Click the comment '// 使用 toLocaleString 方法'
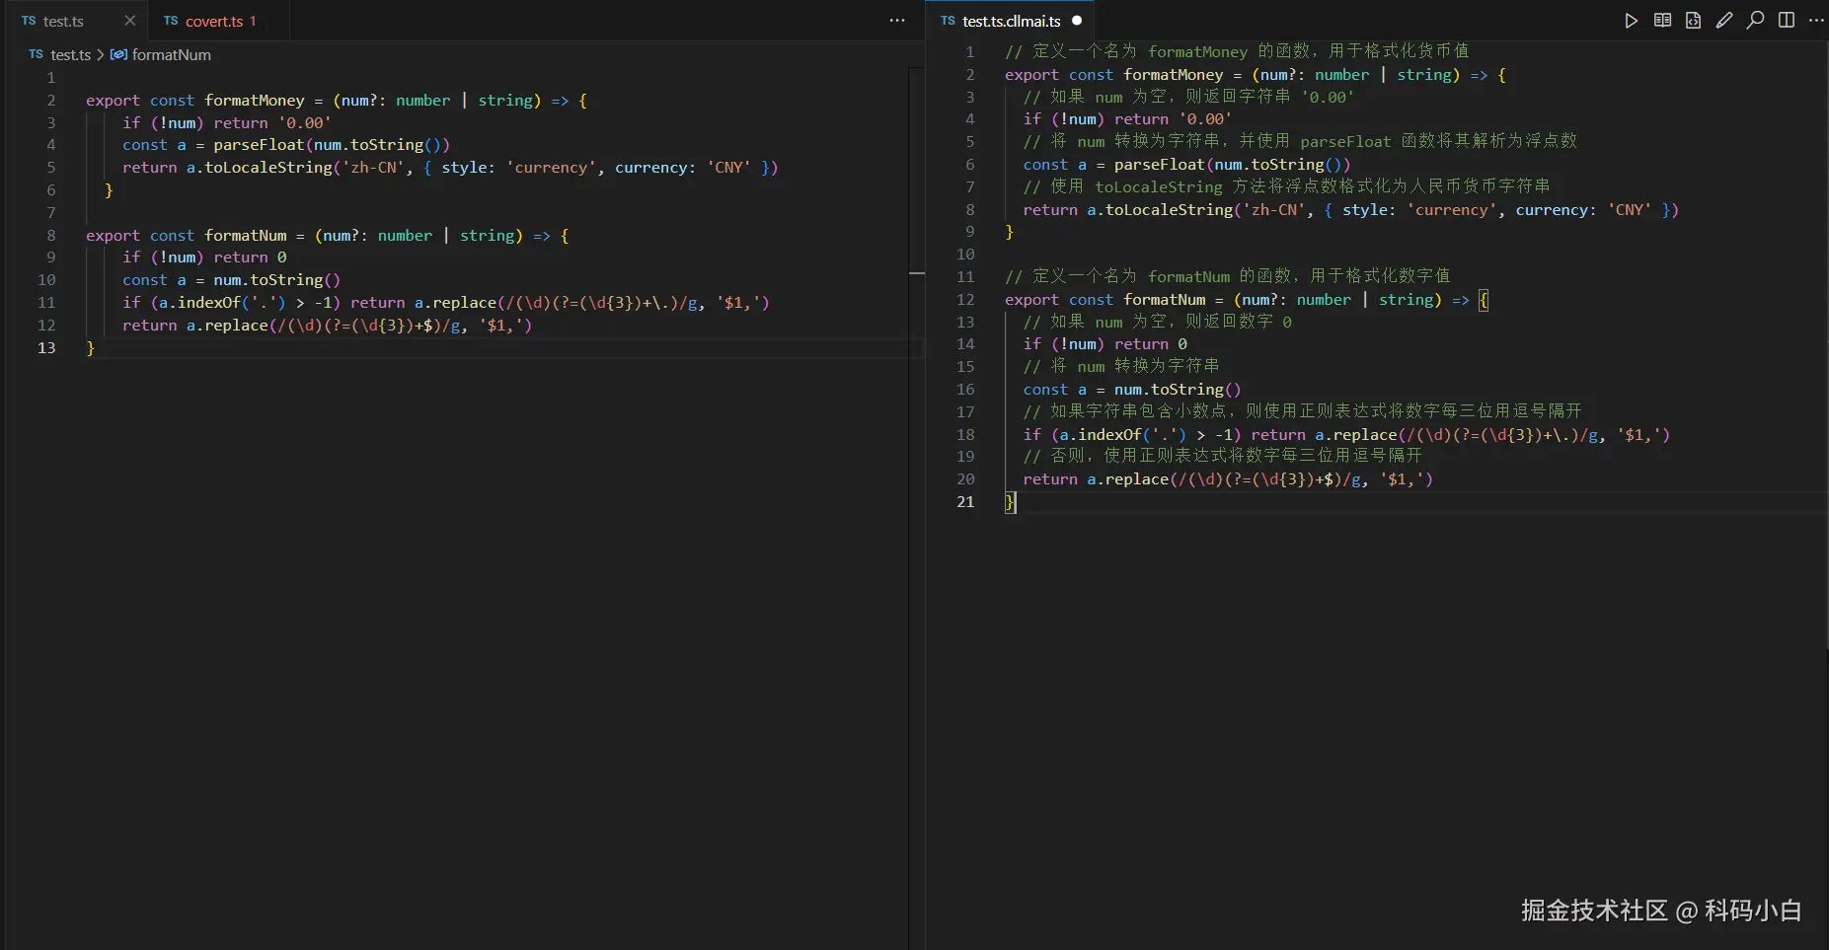Screen dimensions: 1829x950 click(x=1286, y=186)
